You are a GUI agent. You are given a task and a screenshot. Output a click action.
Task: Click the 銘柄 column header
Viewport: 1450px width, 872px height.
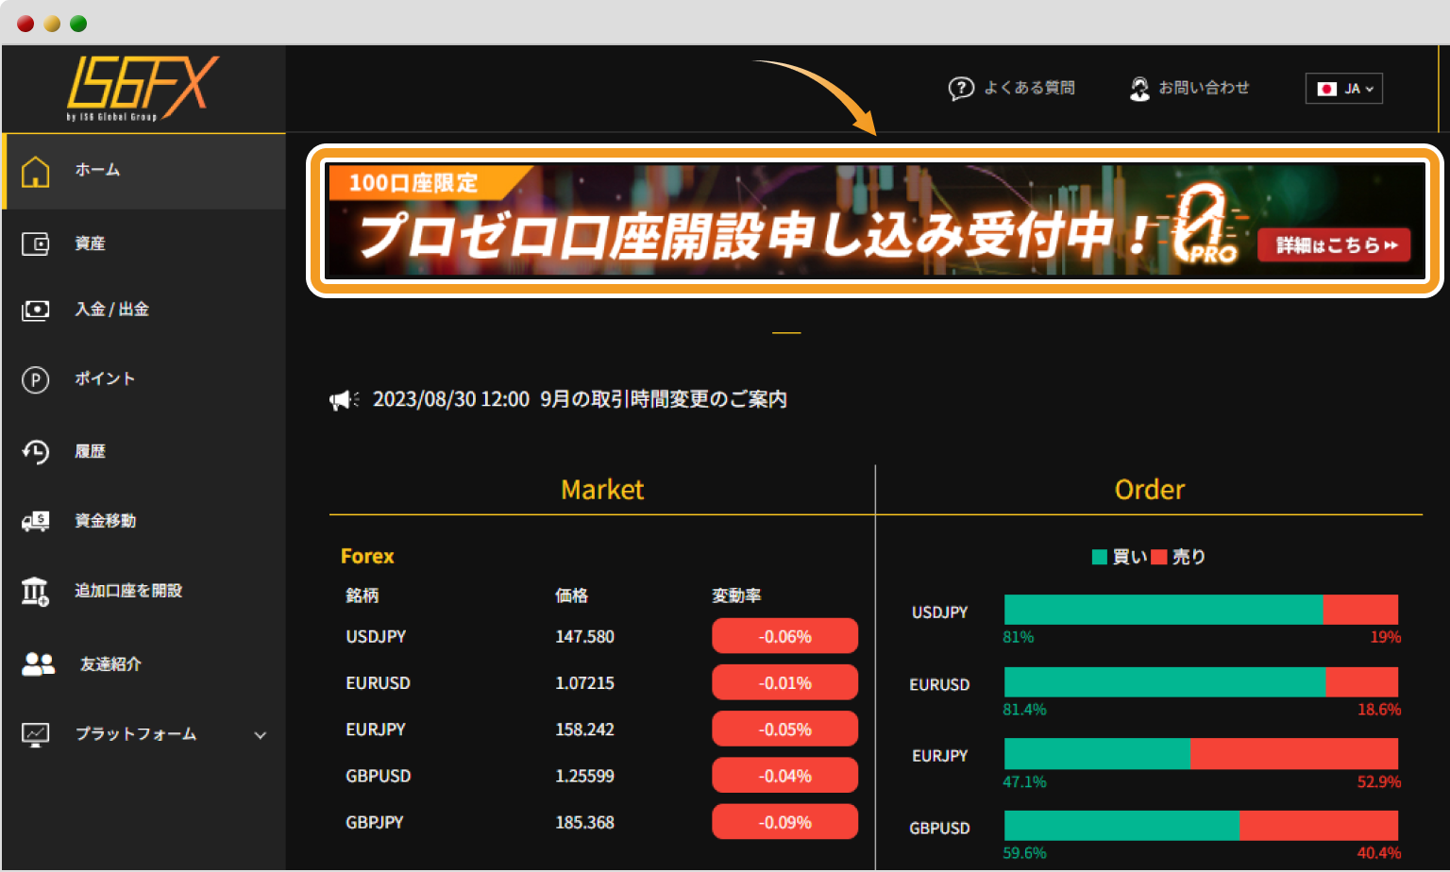tap(362, 595)
